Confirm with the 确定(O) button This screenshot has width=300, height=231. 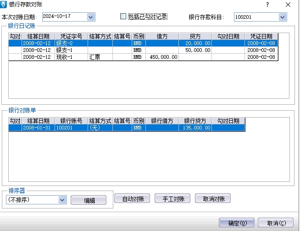point(237,223)
